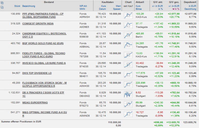
Task: Open Flossbach von Storch Multiple Opportunities link
Action: [44, 85]
